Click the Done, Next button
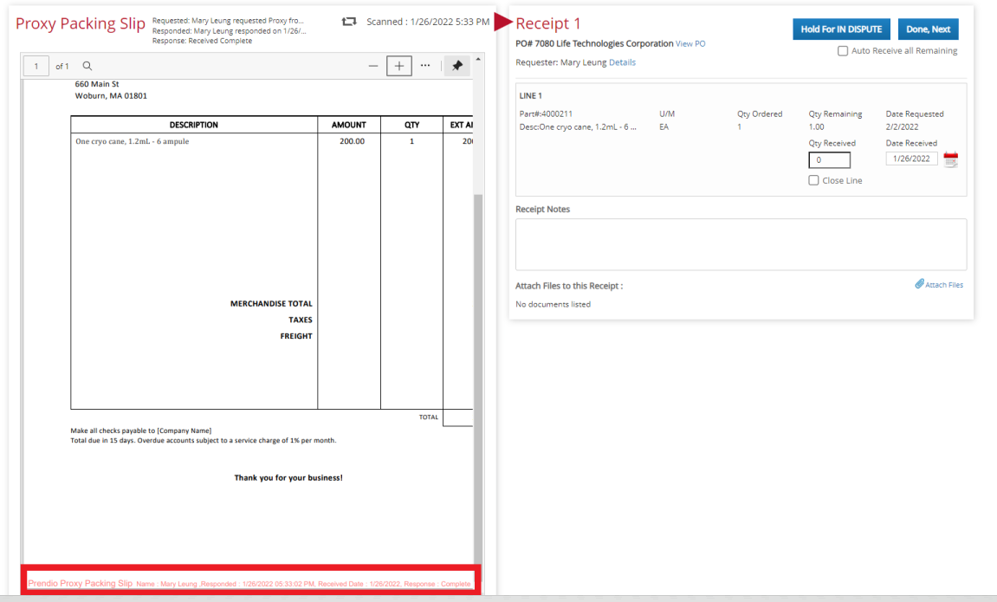 (x=928, y=29)
